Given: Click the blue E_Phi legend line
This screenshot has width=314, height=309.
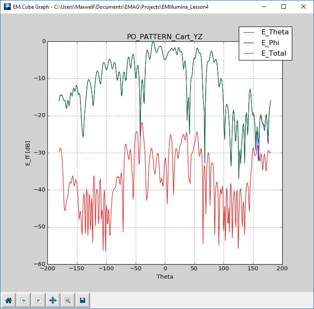Looking at the screenshot, I should pyautogui.click(x=250, y=43).
